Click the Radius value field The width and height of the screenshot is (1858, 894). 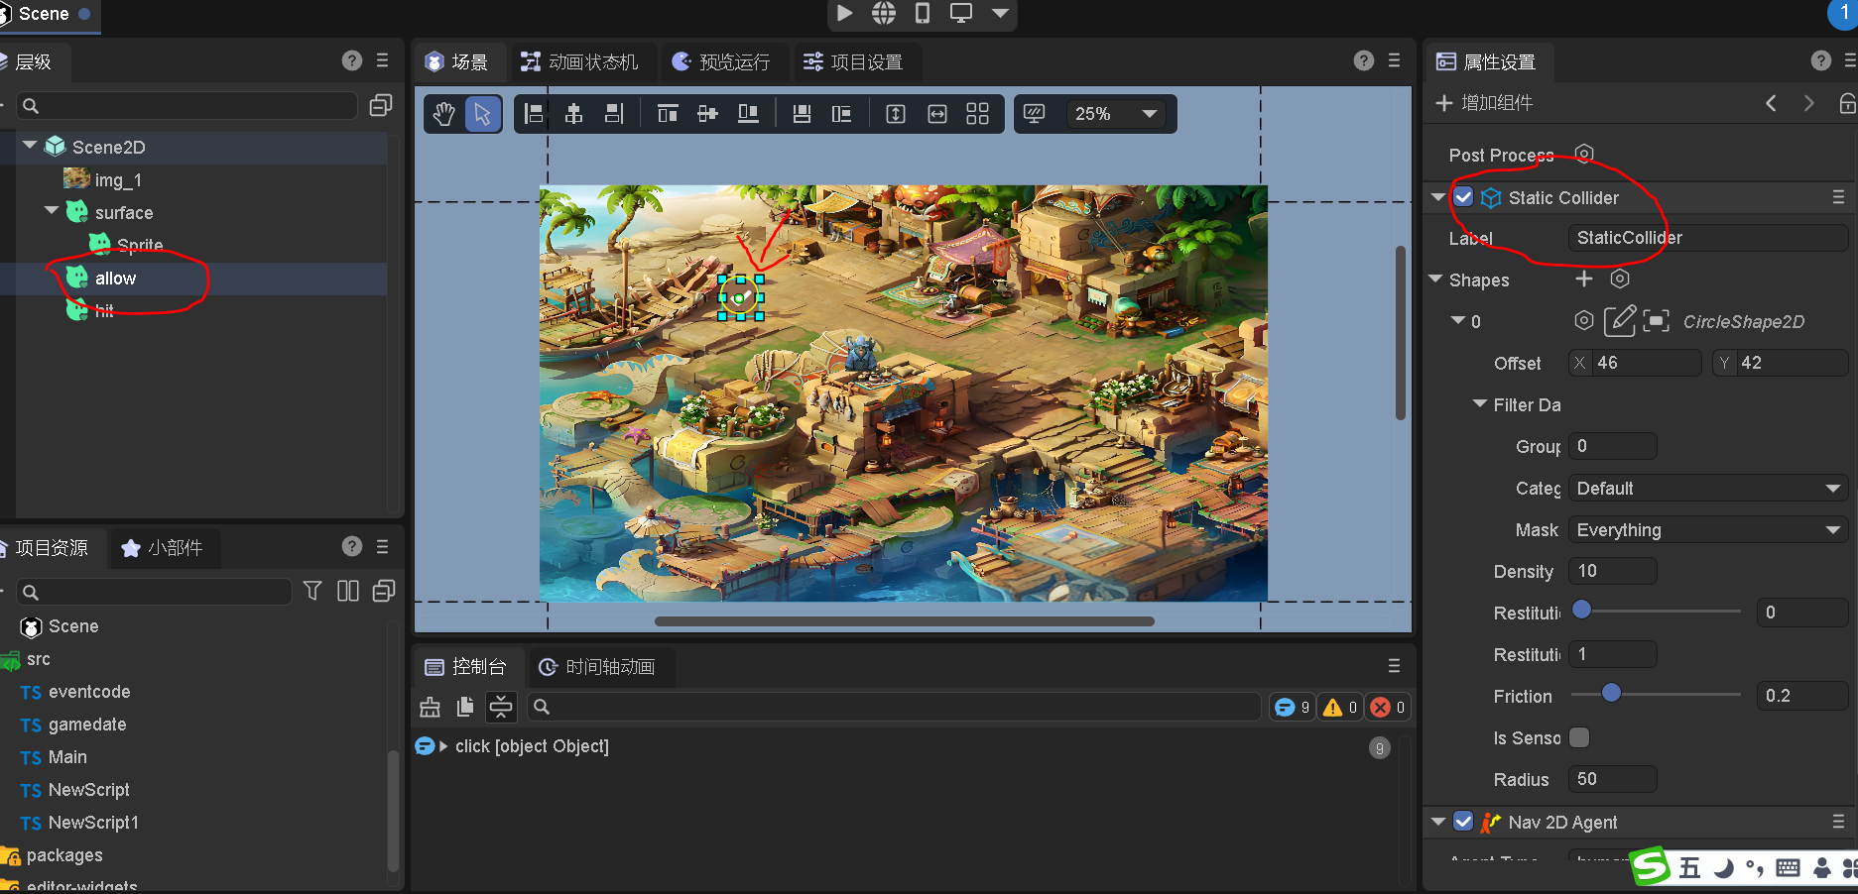[1613, 779]
